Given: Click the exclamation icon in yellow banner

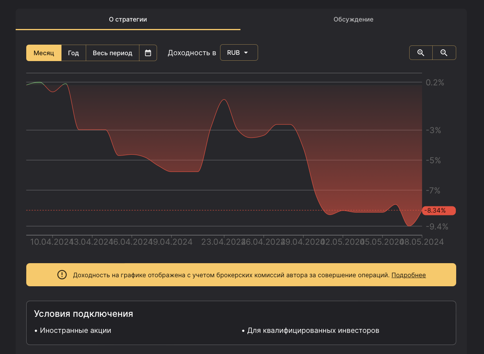Looking at the screenshot, I should 62,275.
